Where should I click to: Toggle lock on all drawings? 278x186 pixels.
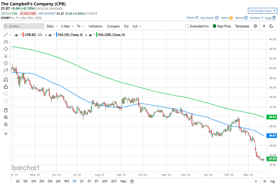point(6,87)
